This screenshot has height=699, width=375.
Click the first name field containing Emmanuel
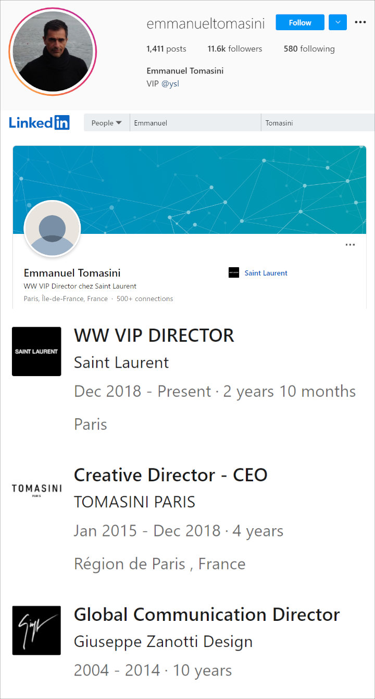(195, 123)
